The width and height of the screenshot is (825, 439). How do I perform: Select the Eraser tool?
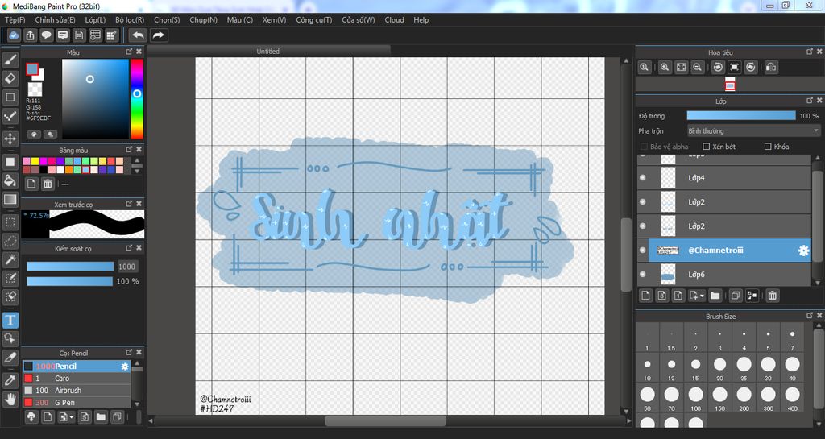click(10, 78)
